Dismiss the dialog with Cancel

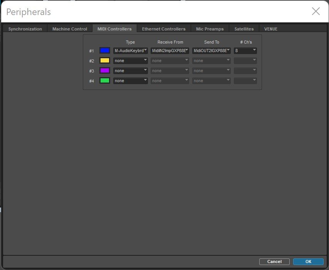(x=274, y=262)
